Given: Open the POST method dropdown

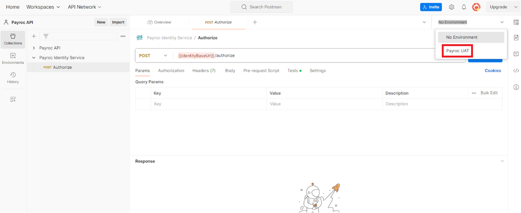Looking at the screenshot, I should [x=153, y=56].
